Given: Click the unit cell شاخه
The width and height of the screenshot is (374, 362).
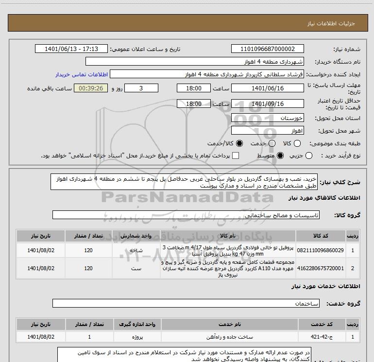Looking at the screenshot, I should tap(136, 250).
